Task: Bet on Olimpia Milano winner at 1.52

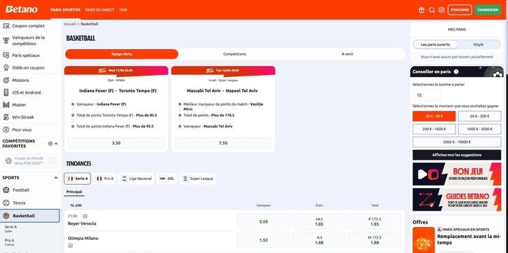Action: coord(263,240)
